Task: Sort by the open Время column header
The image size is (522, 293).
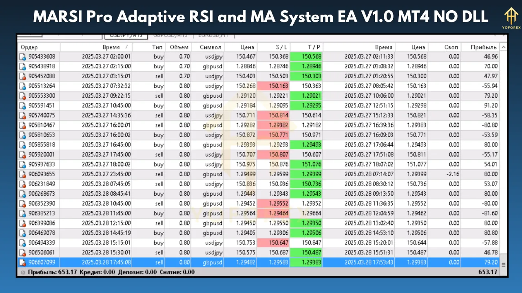Action: click(x=96, y=47)
